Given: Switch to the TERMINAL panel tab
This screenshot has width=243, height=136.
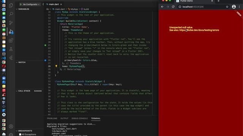Looking at the screenshot, I should 96,118.
